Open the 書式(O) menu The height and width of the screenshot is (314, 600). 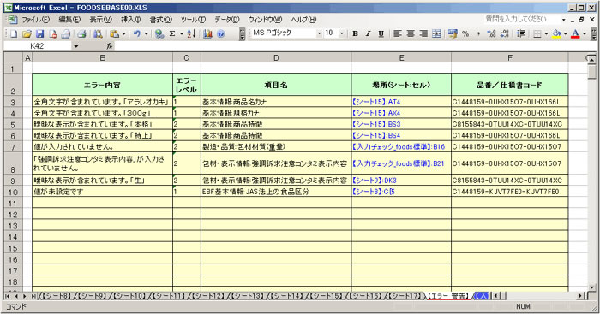coord(161,20)
